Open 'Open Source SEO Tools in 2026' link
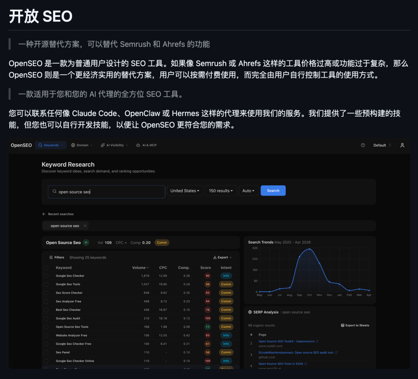 (281, 364)
